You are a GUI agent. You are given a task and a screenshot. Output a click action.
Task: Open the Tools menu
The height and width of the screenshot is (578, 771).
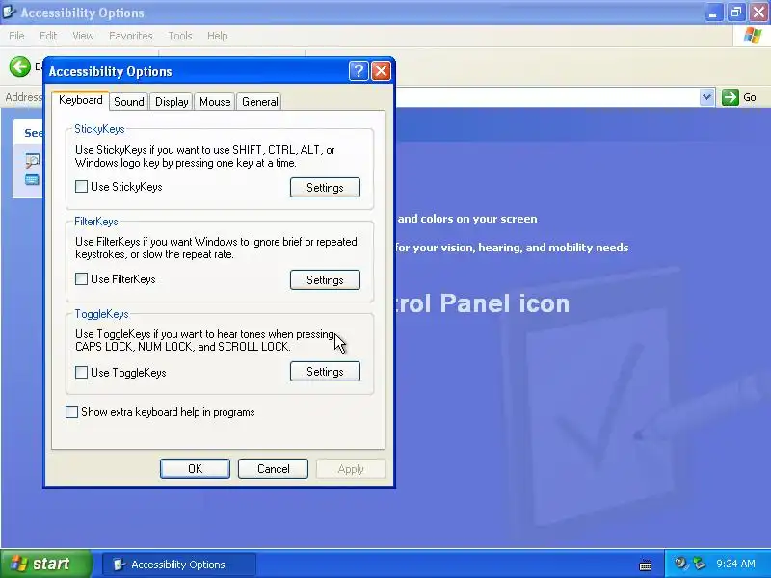point(180,36)
